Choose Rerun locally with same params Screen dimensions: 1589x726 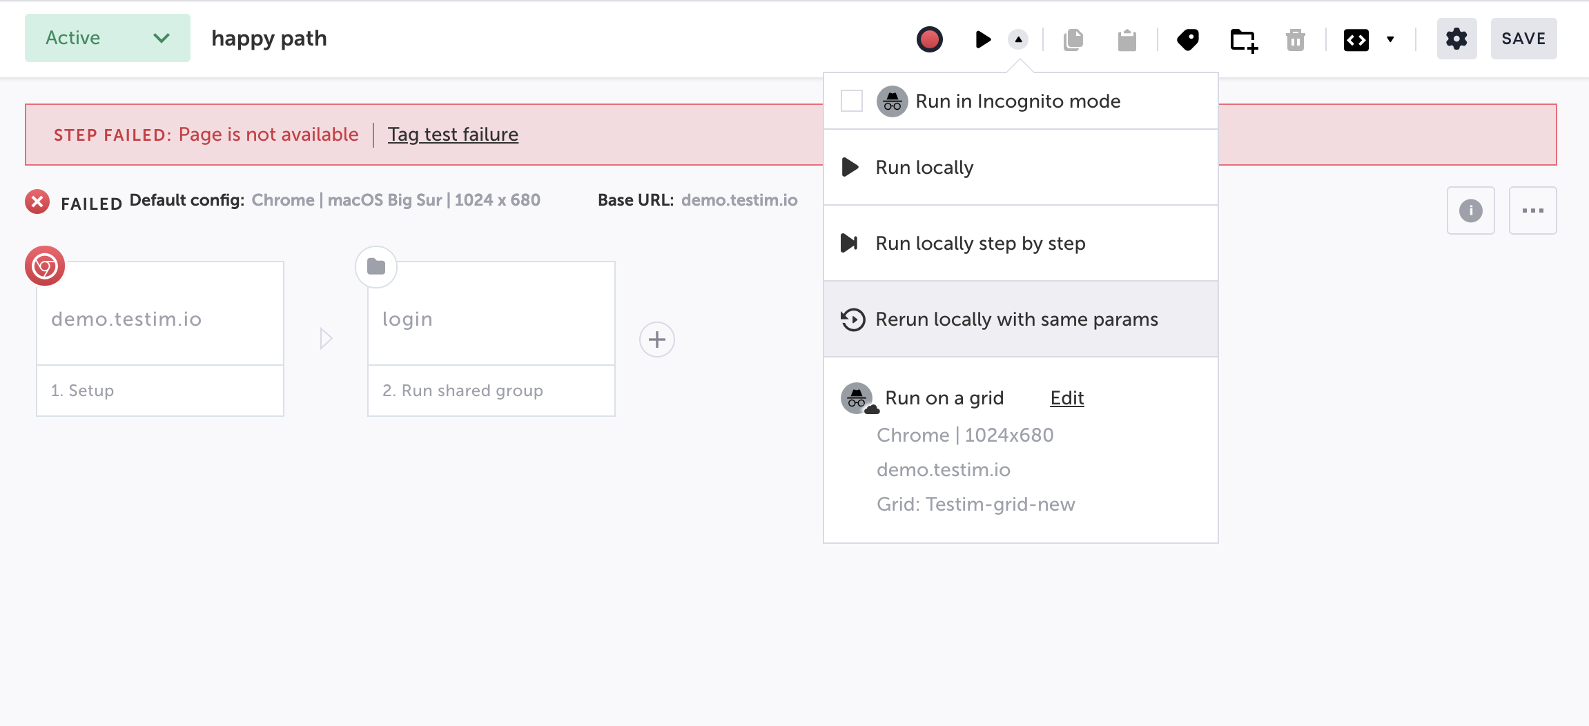[1016, 319]
